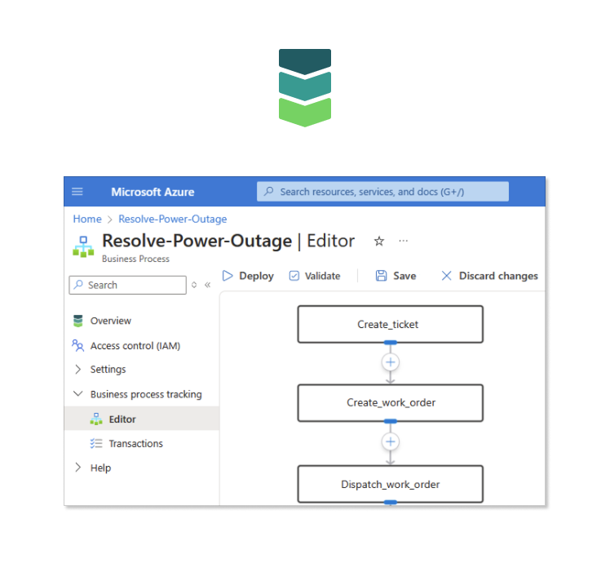The image size is (610, 572).
Task: Add a stage after Create_ticket
Action: point(390,362)
